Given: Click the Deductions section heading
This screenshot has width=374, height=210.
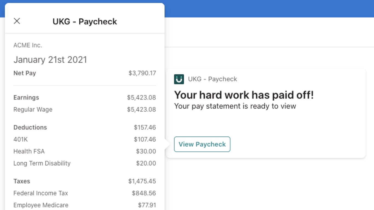Looking at the screenshot, I should pos(30,127).
